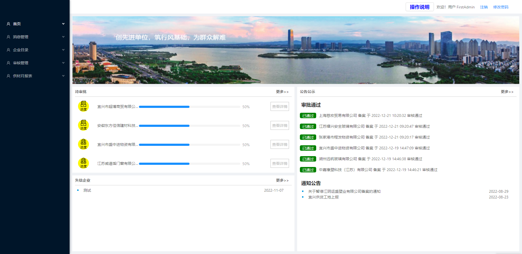
Task: Open 失信企业 entry 测试
Action: (87, 190)
